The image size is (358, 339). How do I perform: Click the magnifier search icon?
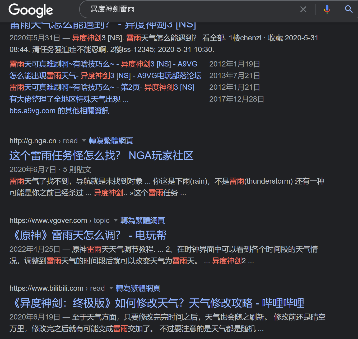(349, 9)
